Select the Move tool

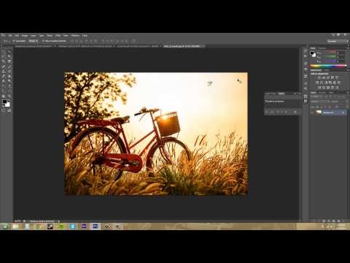pos(9,51)
